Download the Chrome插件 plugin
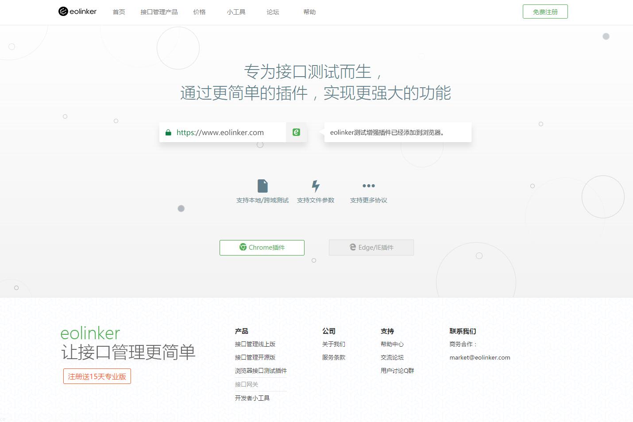This screenshot has width=633, height=422. pyautogui.click(x=262, y=248)
